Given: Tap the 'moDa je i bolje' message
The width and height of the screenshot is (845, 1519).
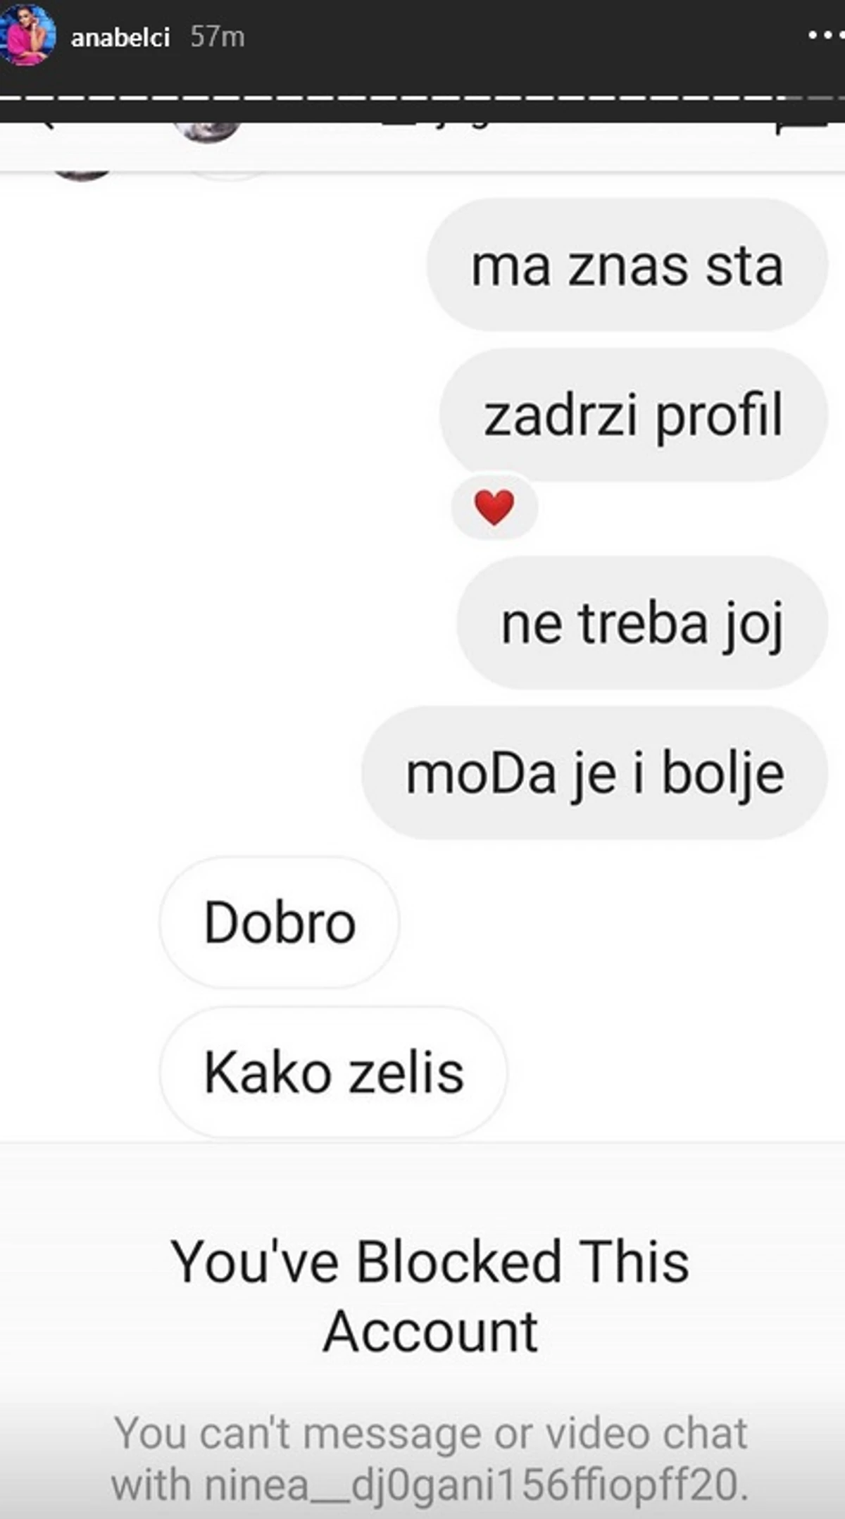Looking at the screenshot, I should point(595,773).
